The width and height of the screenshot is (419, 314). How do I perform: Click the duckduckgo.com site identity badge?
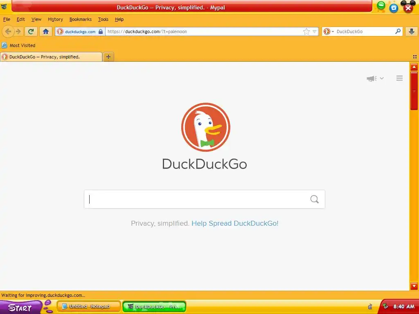80,31
